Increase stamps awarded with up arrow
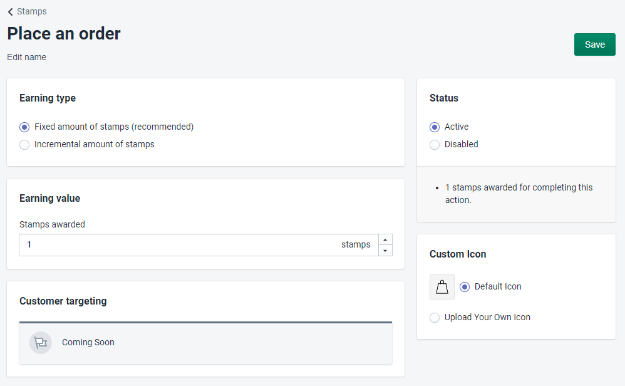Viewport: 625px width, 386px height. pyautogui.click(x=386, y=239)
